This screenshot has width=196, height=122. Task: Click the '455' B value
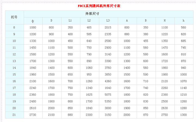146,41
